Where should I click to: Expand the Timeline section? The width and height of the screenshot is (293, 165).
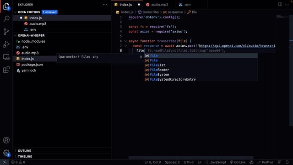(15, 156)
